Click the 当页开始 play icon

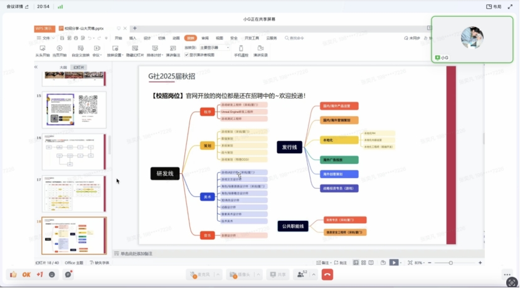[x=60, y=48]
